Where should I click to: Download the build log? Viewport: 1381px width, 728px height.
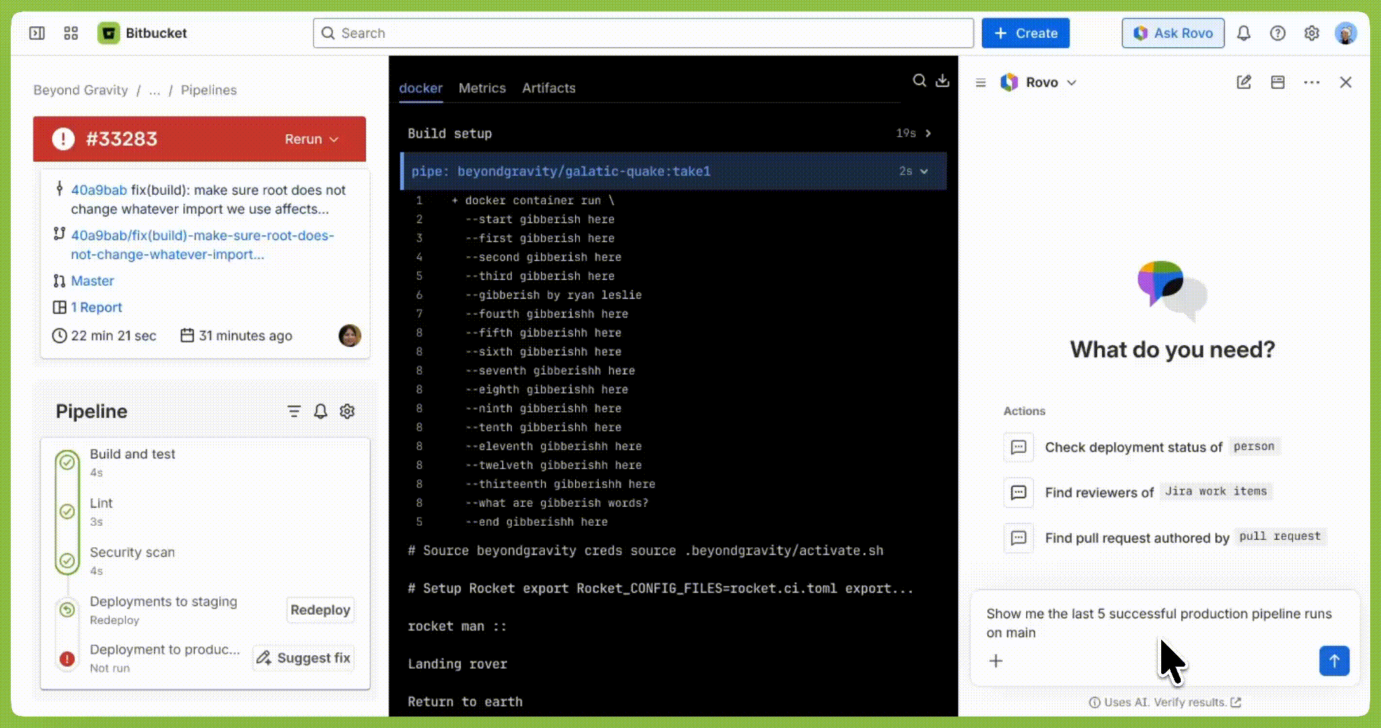pos(943,81)
